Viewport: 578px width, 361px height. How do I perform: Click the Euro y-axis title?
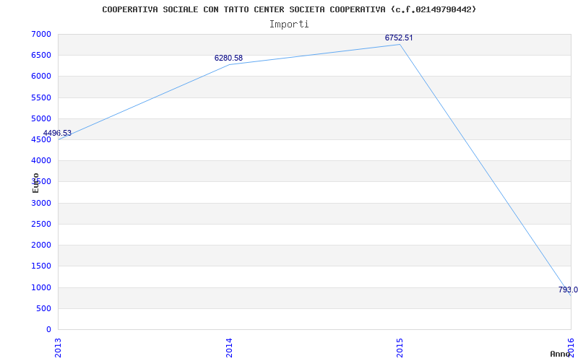[x=35, y=183]
